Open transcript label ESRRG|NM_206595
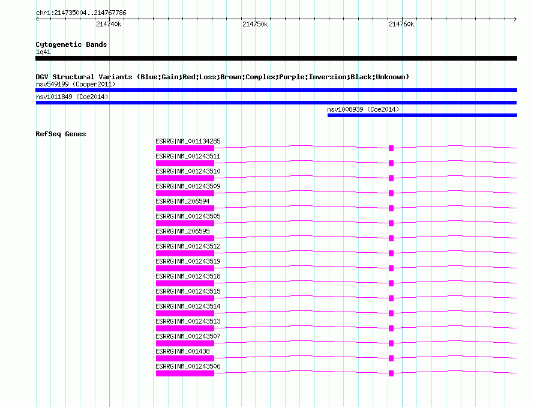This screenshot has width=534, height=407. (182, 231)
